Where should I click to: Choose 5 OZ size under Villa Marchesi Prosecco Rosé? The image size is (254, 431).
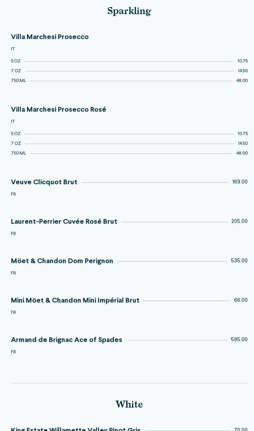click(16, 134)
